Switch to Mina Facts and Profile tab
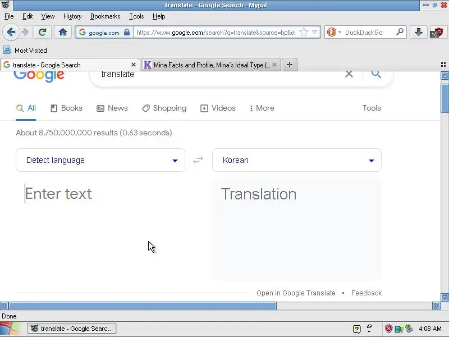 point(211,65)
